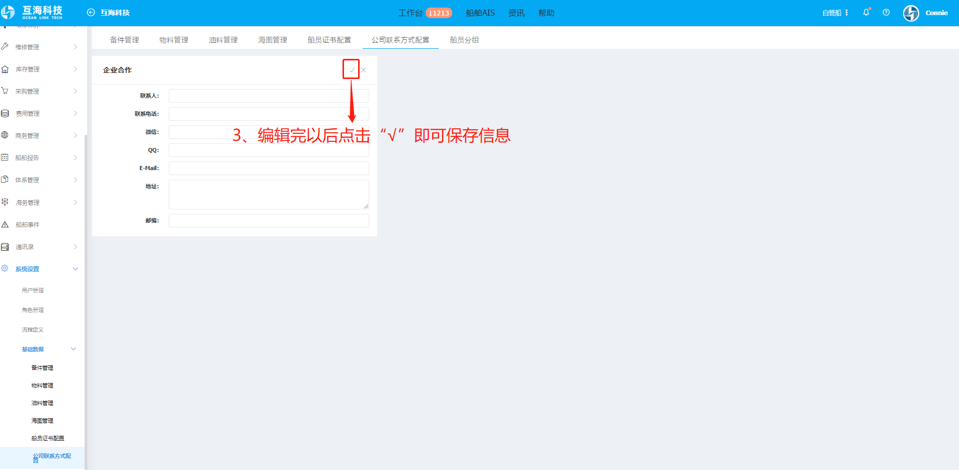Click the 地址 text area
This screenshot has height=470, width=959.
click(269, 194)
